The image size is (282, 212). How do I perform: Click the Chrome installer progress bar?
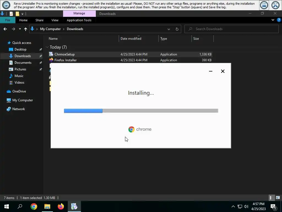pyautogui.click(x=141, y=111)
